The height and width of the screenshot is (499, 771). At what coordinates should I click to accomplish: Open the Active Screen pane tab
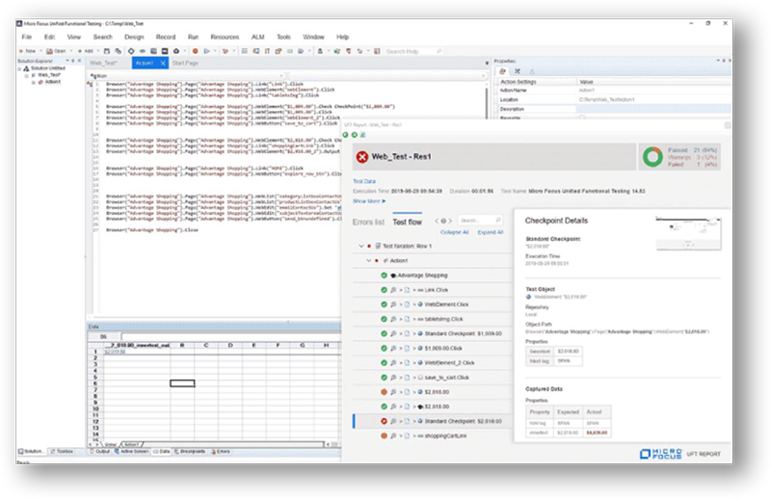(x=131, y=451)
